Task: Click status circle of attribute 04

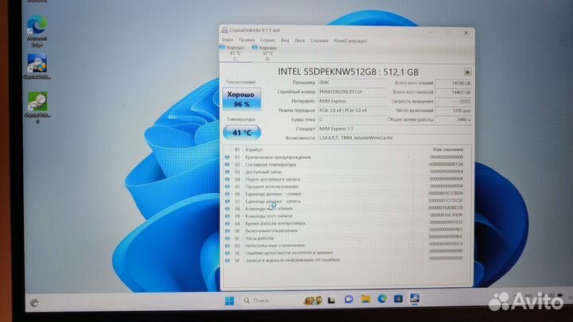Action: click(x=228, y=179)
